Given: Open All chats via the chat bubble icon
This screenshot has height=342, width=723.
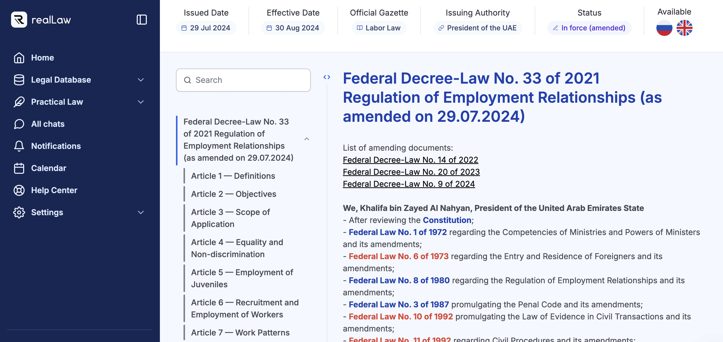Looking at the screenshot, I should 19,124.
